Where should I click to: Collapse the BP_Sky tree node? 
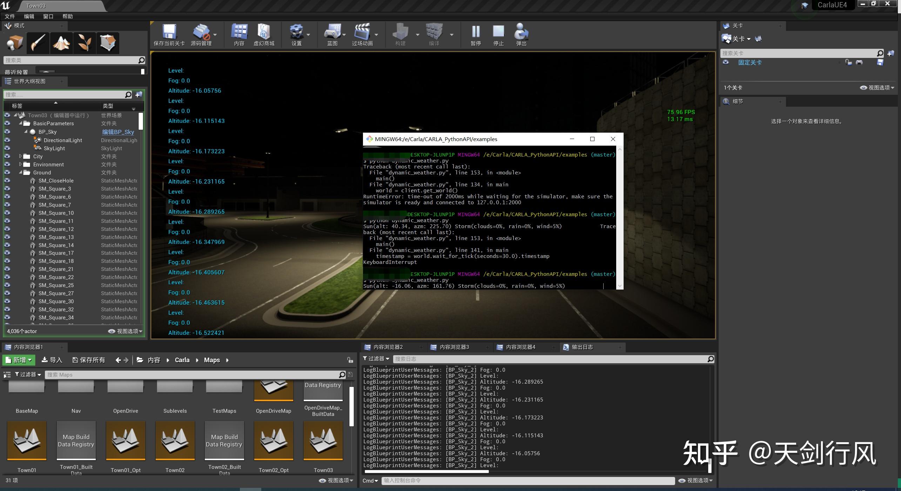[26, 132]
